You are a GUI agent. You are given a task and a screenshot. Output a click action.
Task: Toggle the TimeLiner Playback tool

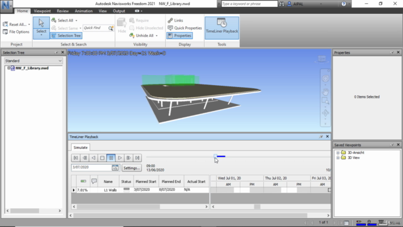(x=222, y=28)
